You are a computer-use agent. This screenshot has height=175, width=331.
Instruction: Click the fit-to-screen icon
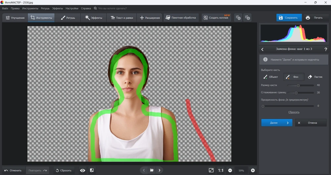click(x=211, y=170)
